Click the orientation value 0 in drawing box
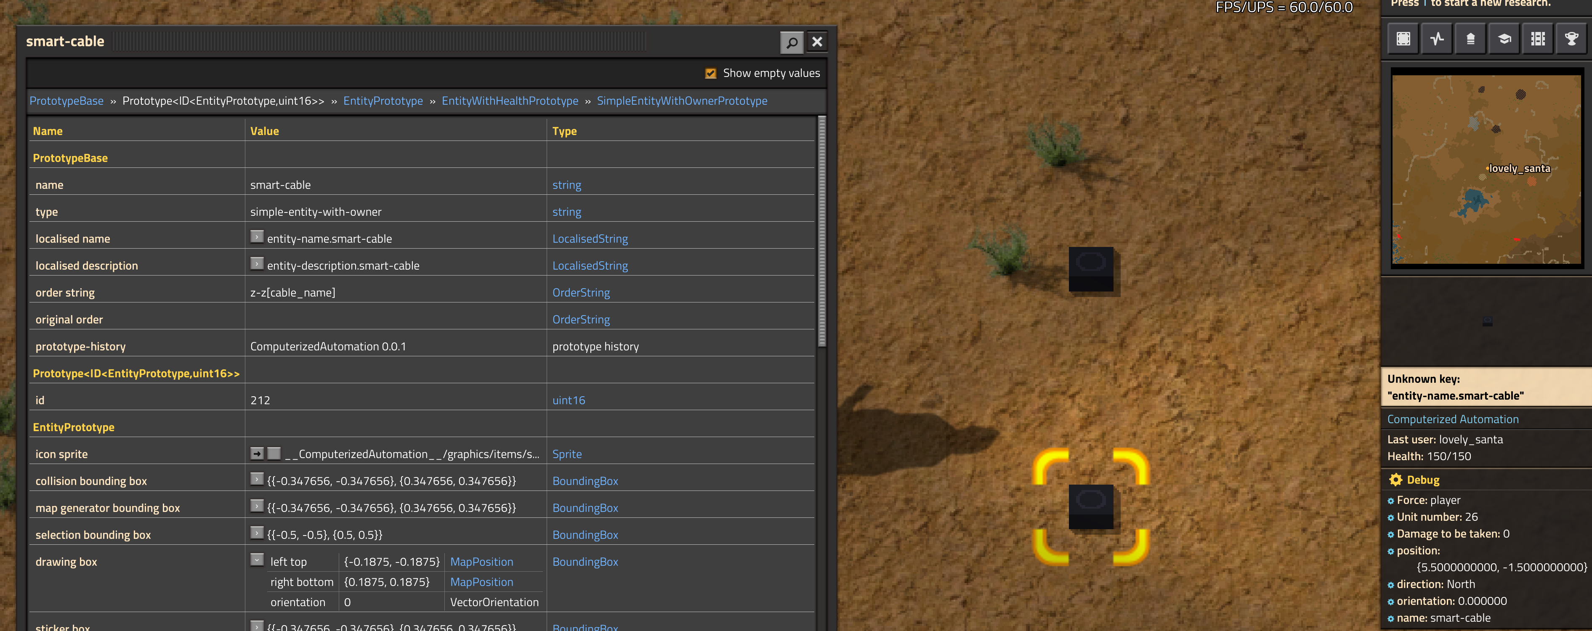The image size is (1592, 631). [x=347, y=602]
